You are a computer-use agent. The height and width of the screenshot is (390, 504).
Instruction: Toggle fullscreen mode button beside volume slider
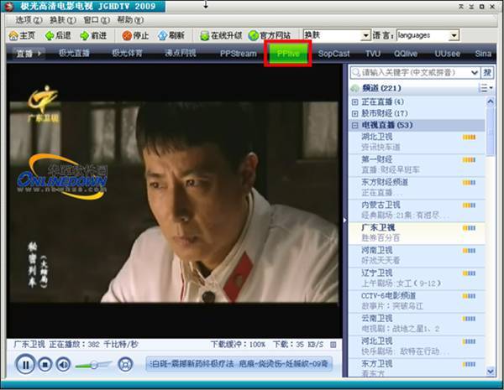point(125,364)
